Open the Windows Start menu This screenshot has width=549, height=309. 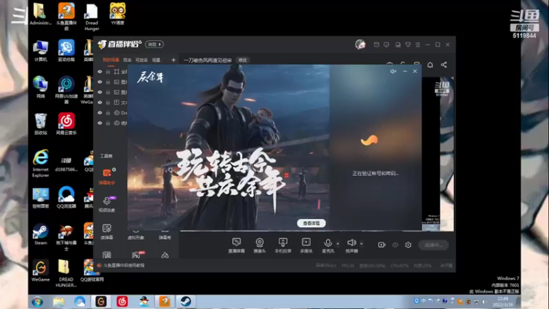click(38, 301)
